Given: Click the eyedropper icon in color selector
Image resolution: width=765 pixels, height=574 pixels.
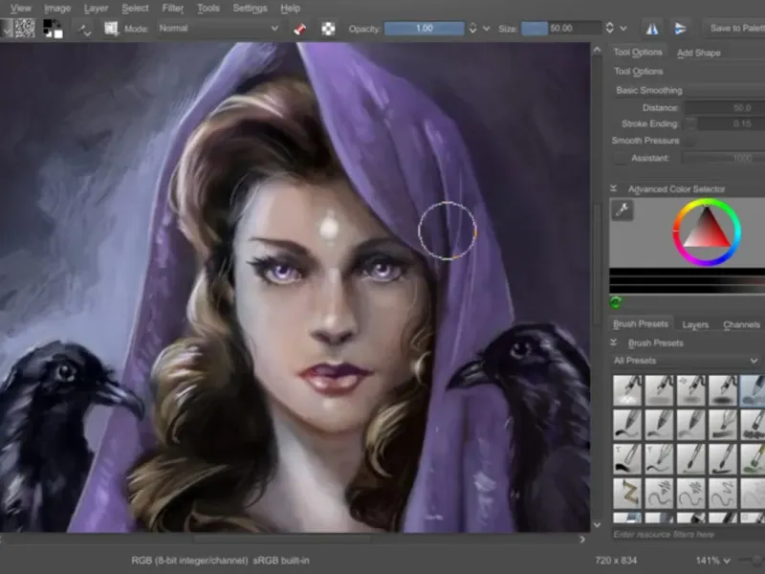Looking at the screenshot, I should point(623,210).
